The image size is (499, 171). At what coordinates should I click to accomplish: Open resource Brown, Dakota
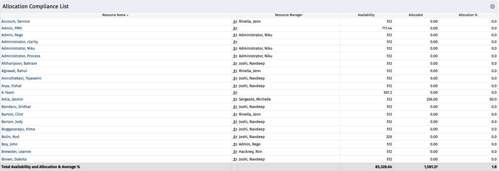click(x=14, y=159)
